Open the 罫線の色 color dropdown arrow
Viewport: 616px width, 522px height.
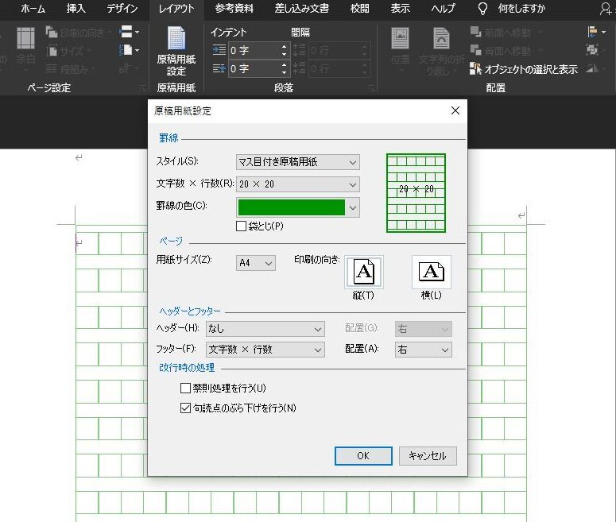[x=353, y=207]
